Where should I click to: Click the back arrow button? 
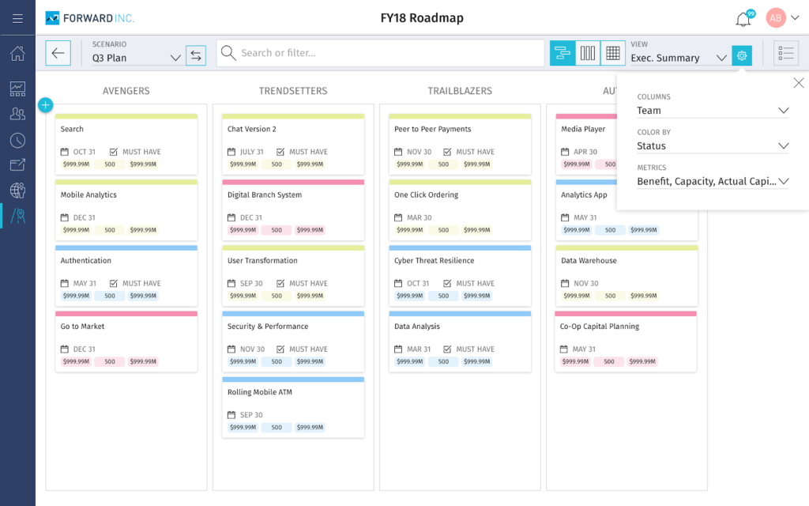58,54
